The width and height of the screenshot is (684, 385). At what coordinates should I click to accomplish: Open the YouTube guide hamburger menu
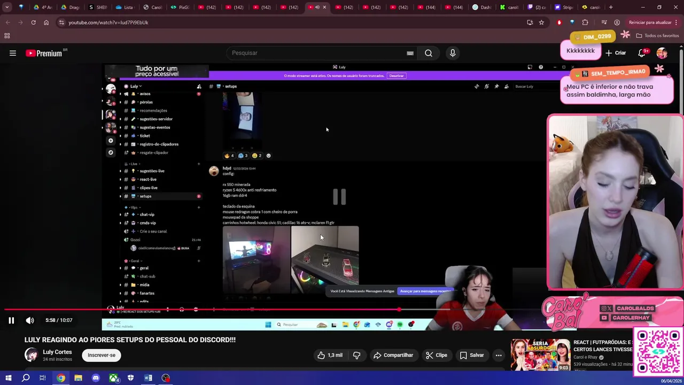[x=13, y=53]
